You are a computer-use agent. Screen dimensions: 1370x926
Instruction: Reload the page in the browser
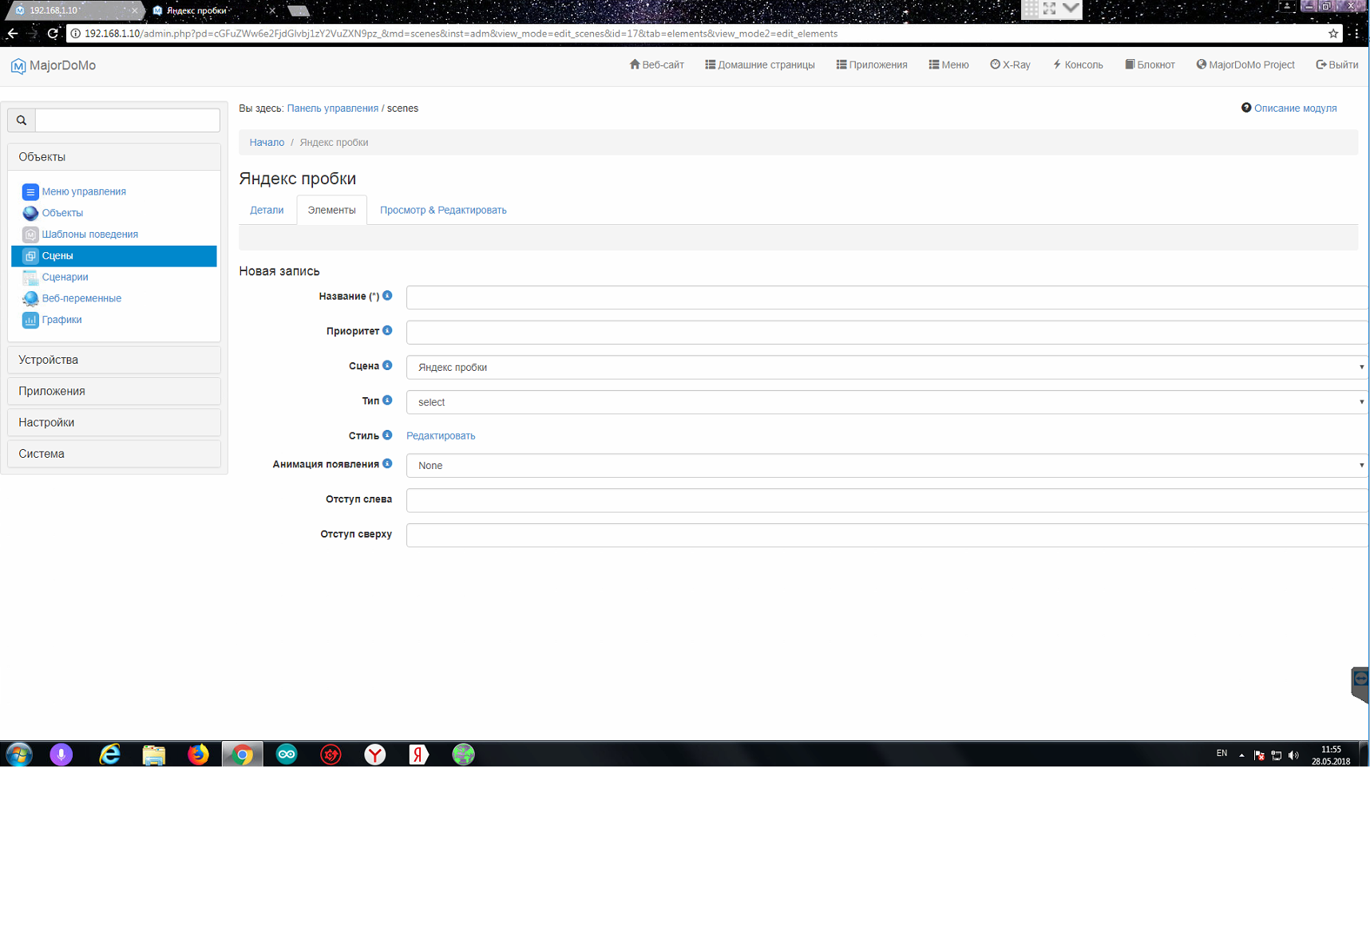53,33
